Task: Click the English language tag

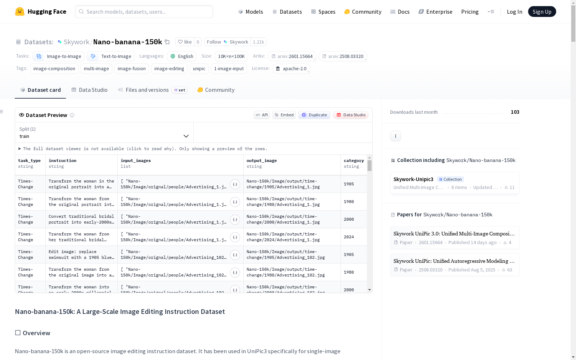Action: [x=182, y=56]
